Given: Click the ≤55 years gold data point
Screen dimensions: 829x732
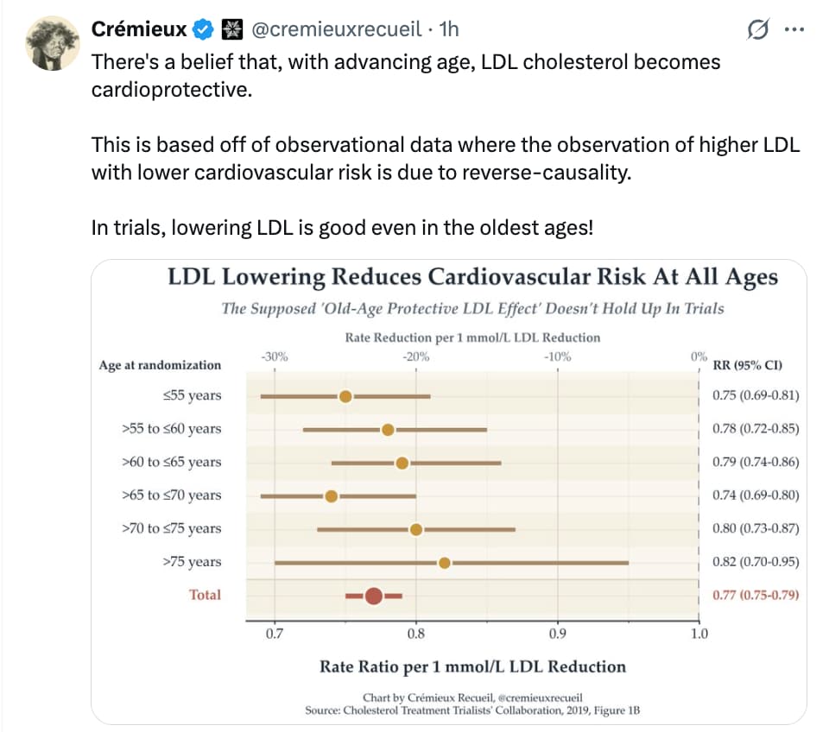Looking at the screenshot, I should [x=345, y=396].
